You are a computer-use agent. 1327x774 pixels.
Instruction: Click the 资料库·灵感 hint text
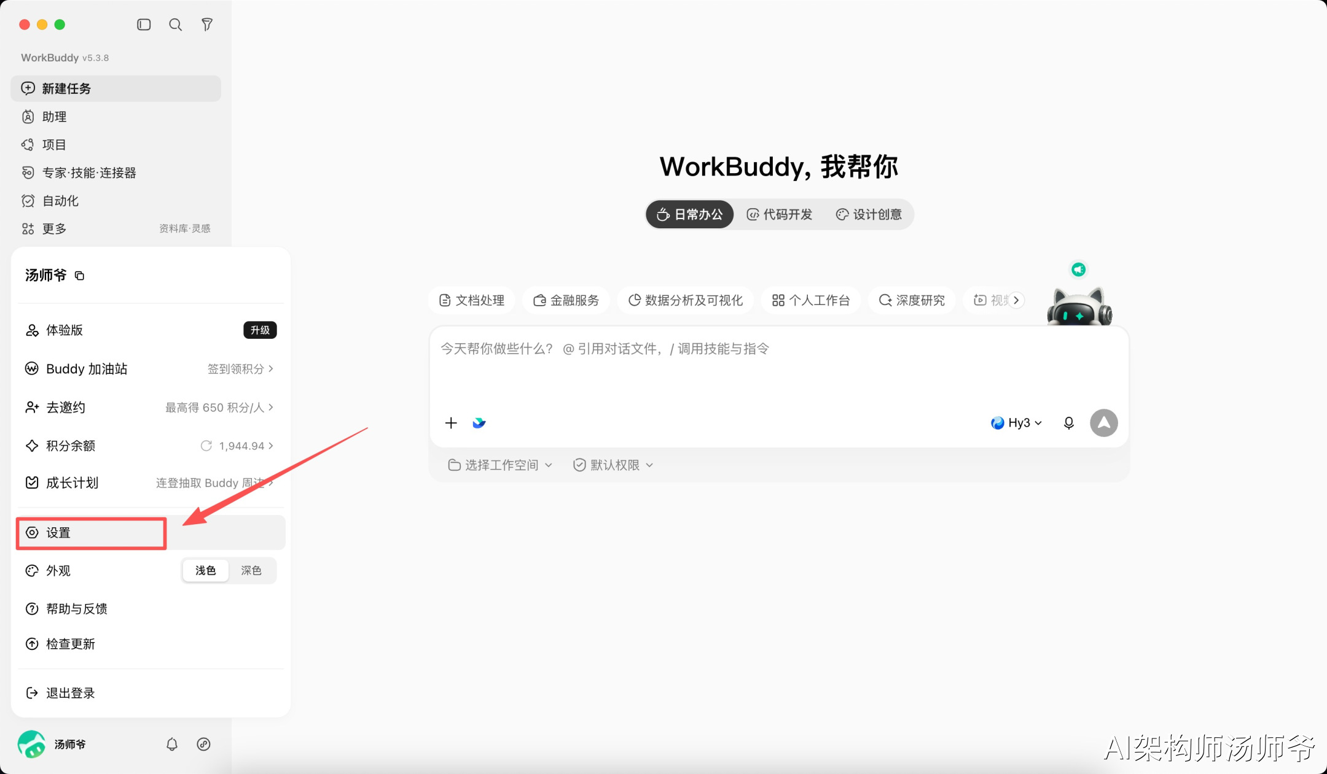185,229
